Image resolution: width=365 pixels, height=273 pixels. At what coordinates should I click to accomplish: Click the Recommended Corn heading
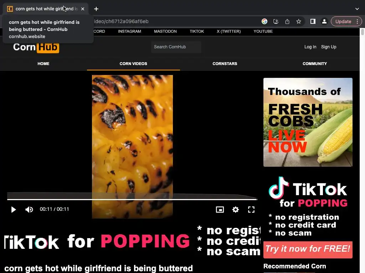point(294,266)
